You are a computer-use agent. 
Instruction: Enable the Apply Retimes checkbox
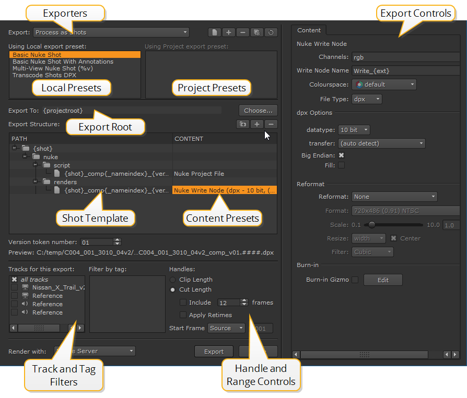coord(183,315)
